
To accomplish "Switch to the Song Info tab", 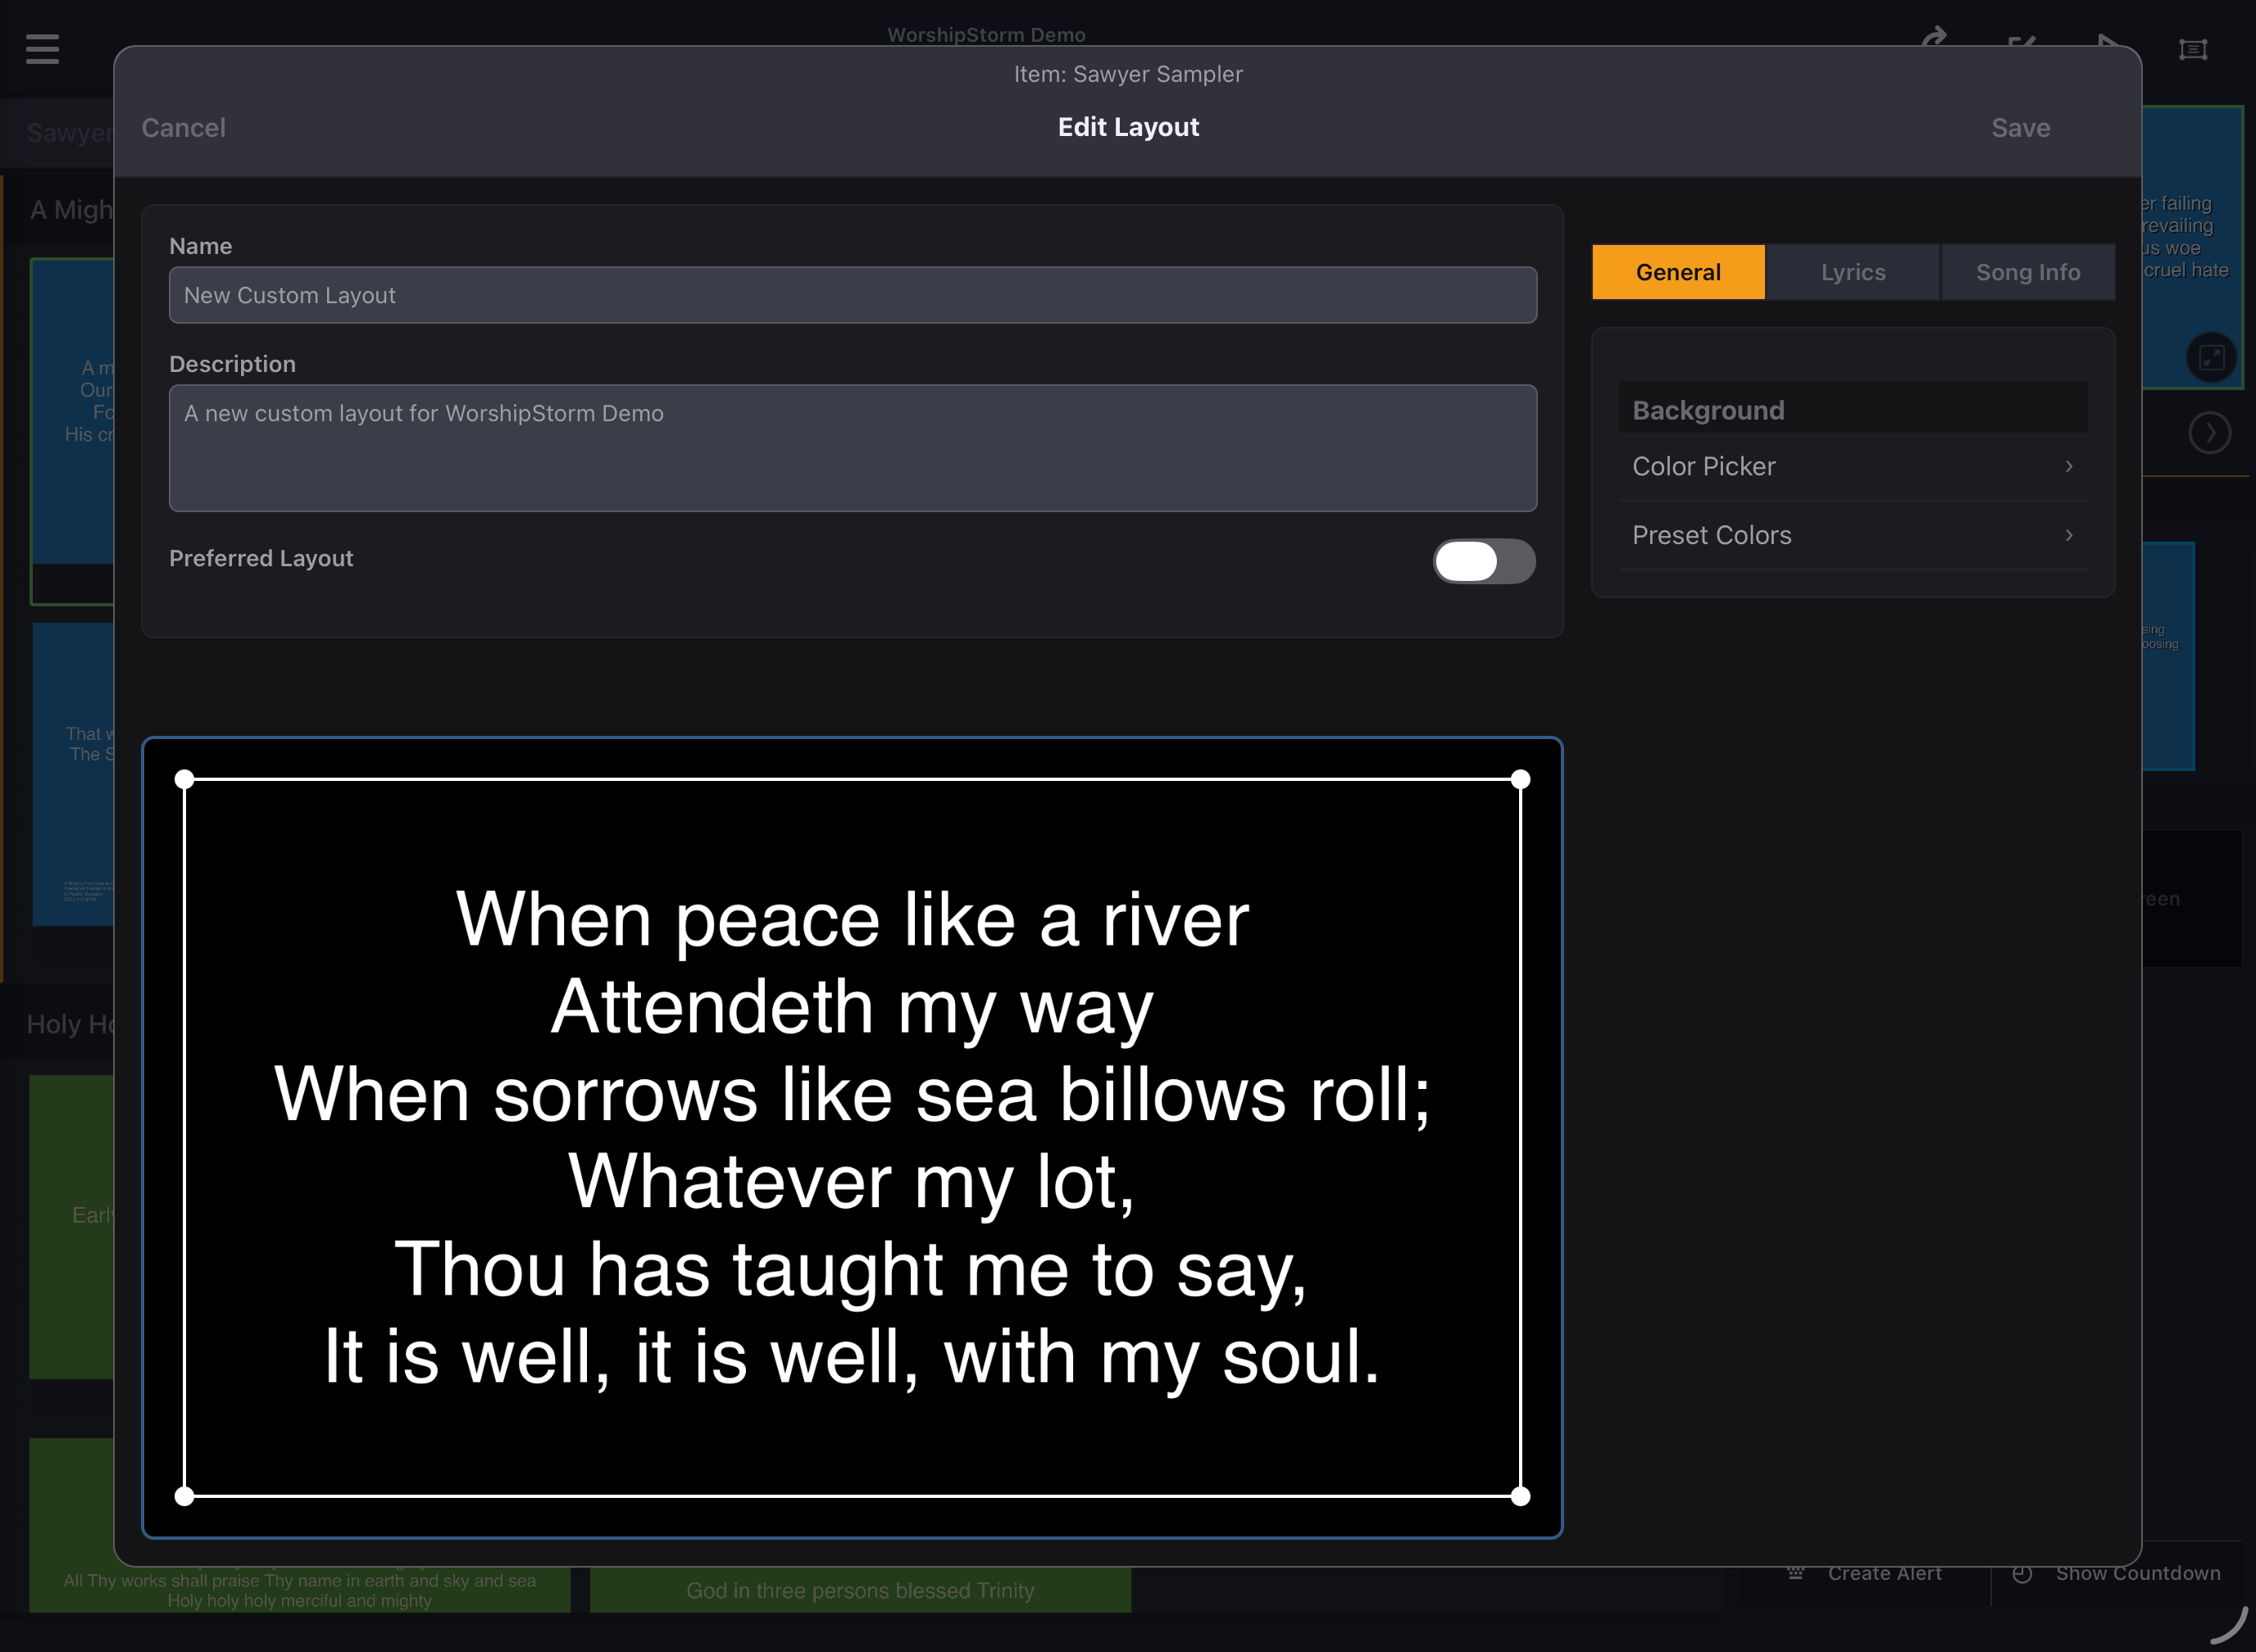I will (2028, 272).
